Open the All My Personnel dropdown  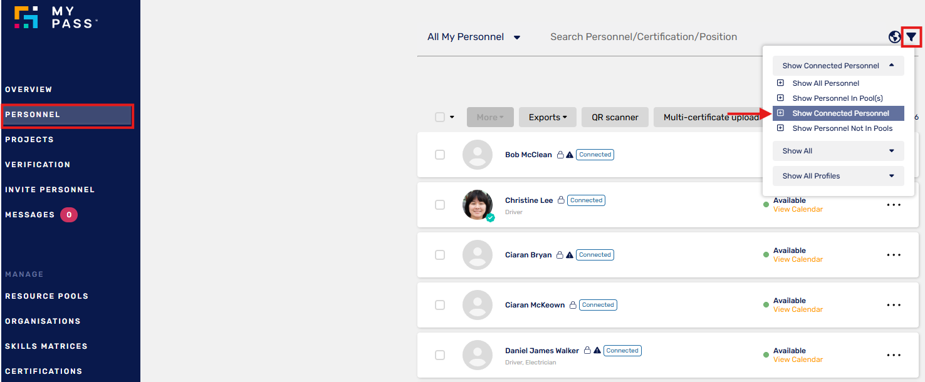[474, 37]
